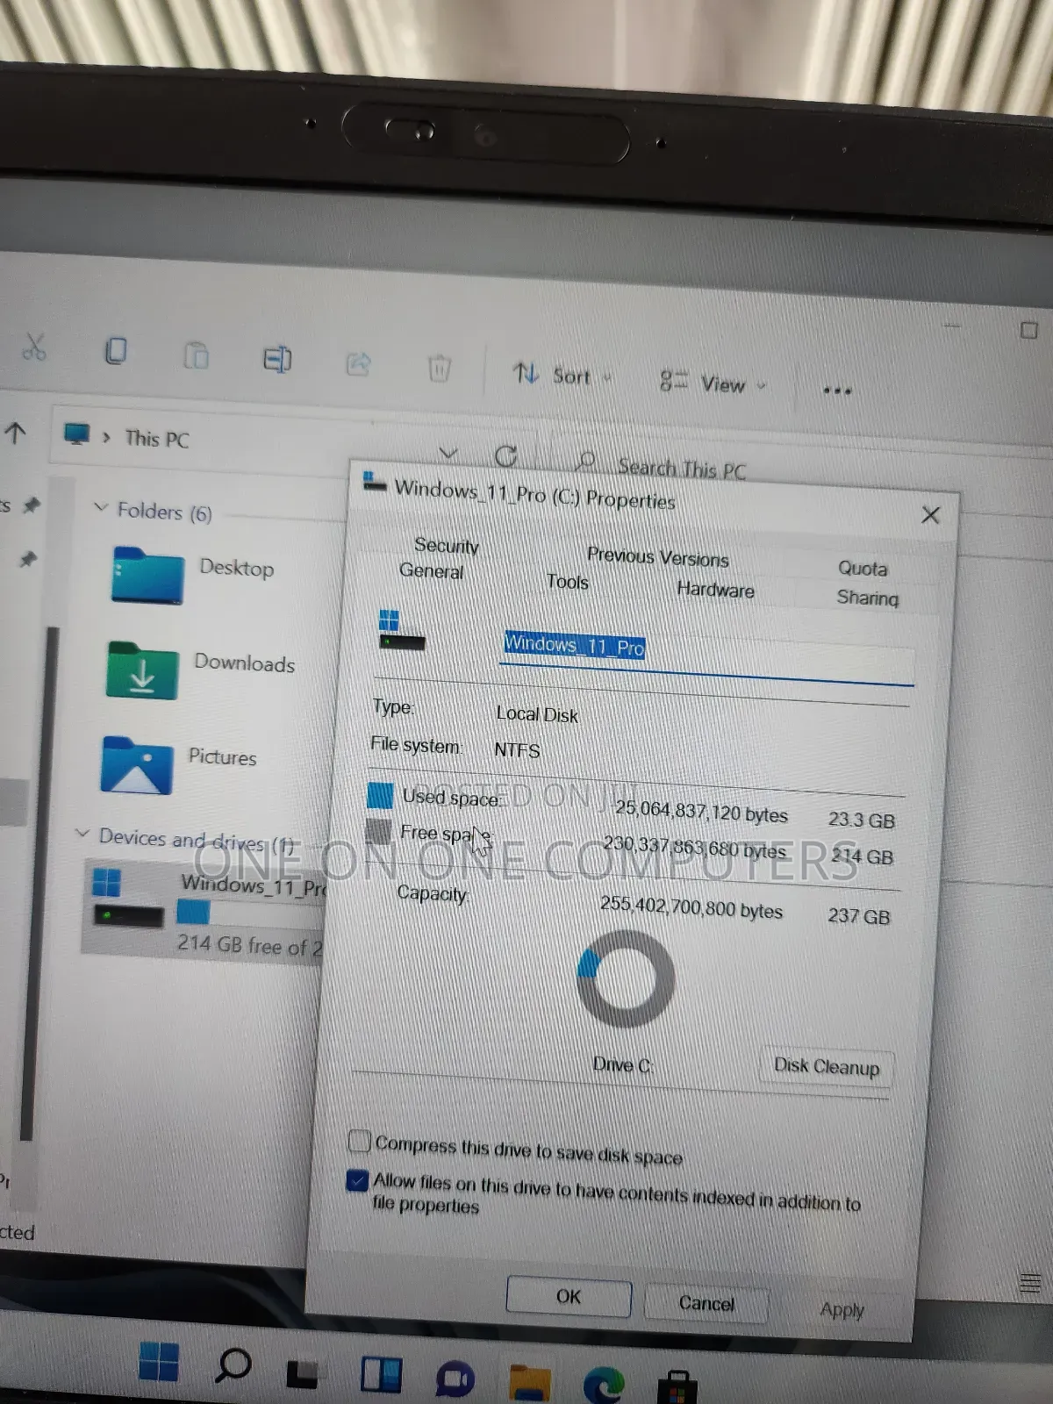Expand the address bar history dropdown
Viewport: 1053px width, 1404px height.
[x=448, y=453]
